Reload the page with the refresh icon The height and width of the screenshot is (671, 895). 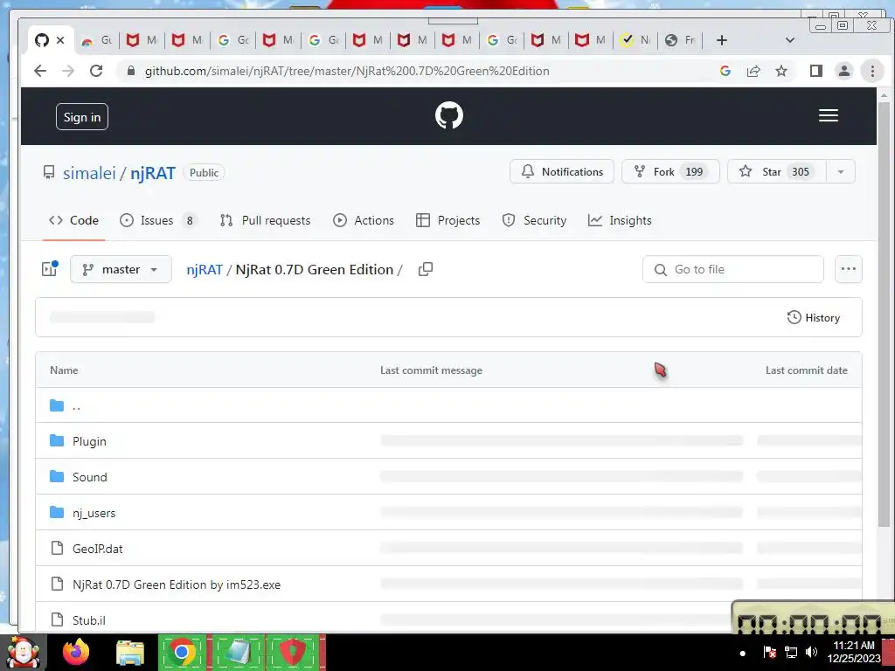[x=96, y=71]
